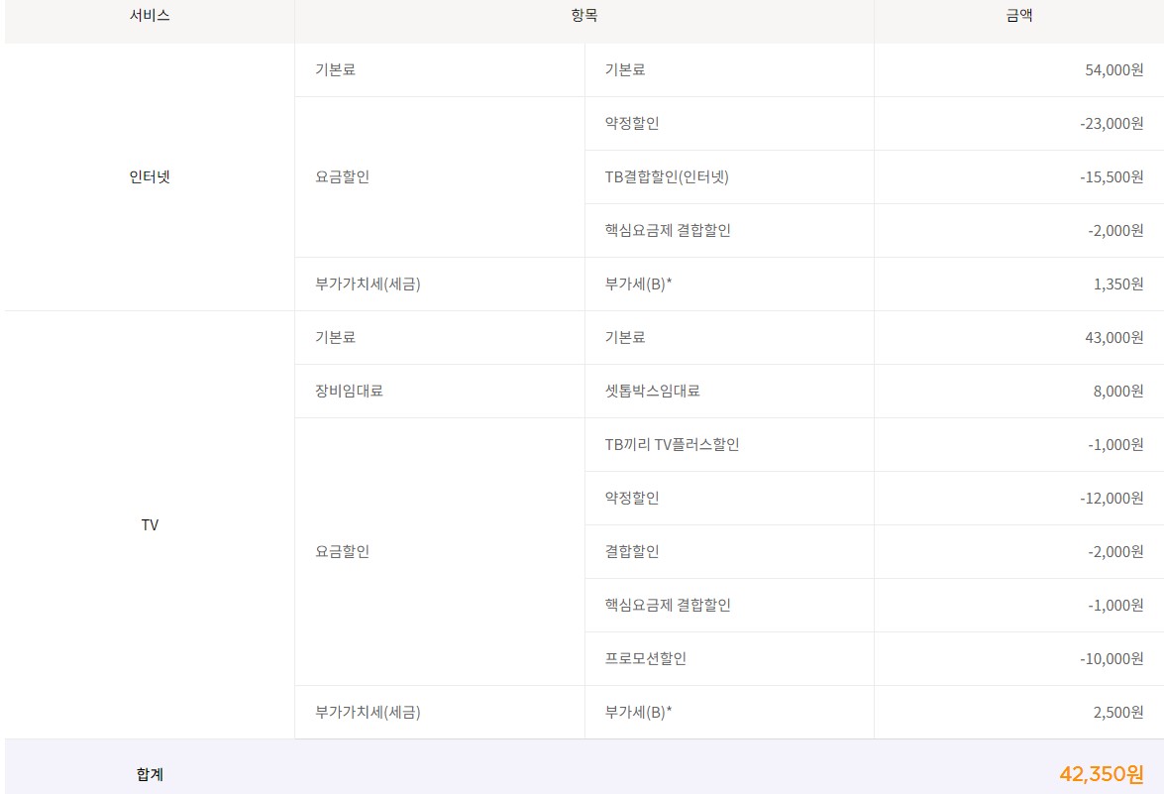Click the 합계 total label
Viewport: 1164px width, 794px height.
pyautogui.click(x=150, y=774)
